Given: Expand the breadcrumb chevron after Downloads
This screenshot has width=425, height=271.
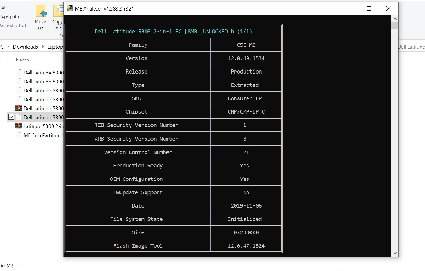Looking at the screenshot, I should [43, 47].
